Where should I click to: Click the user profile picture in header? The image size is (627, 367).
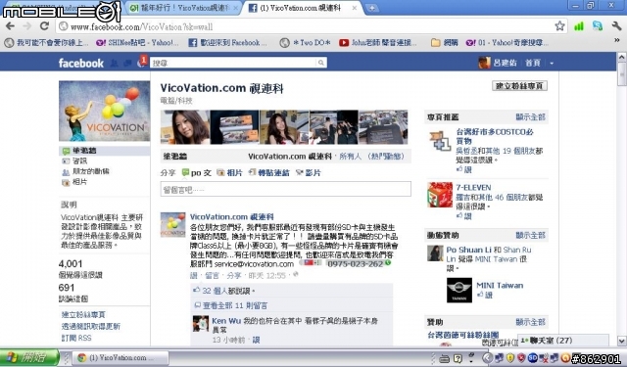pyautogui.click(x=484, y=63)
